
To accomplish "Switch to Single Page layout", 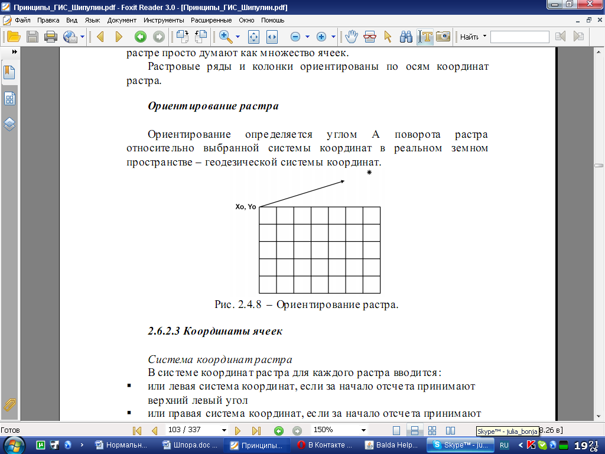I will 396,430.
